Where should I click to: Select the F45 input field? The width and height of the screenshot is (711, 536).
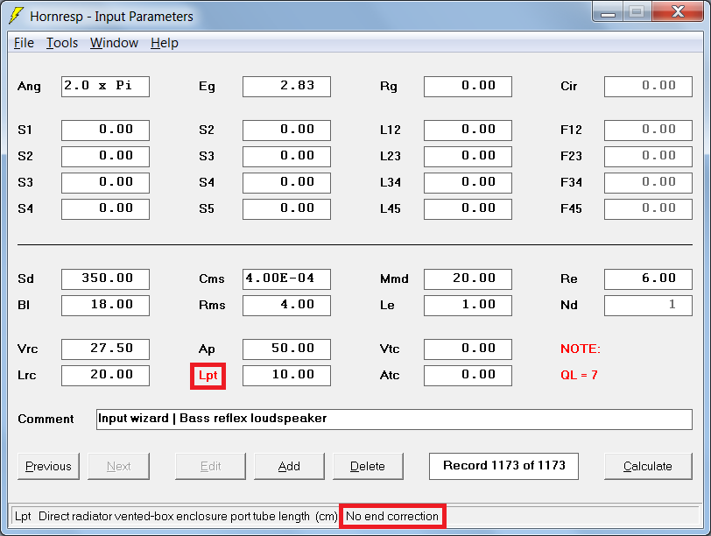tap(649, 209)
